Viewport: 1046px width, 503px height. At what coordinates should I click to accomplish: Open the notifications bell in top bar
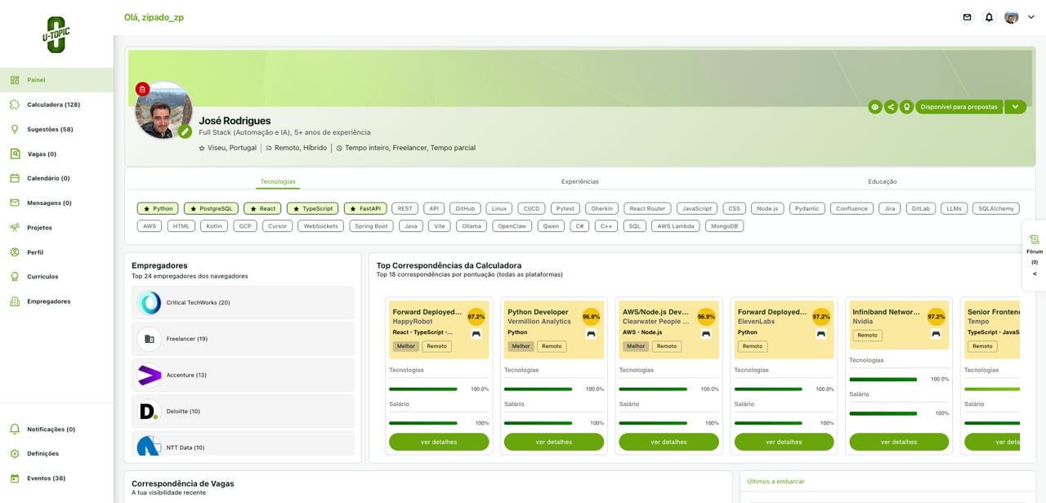989,17
